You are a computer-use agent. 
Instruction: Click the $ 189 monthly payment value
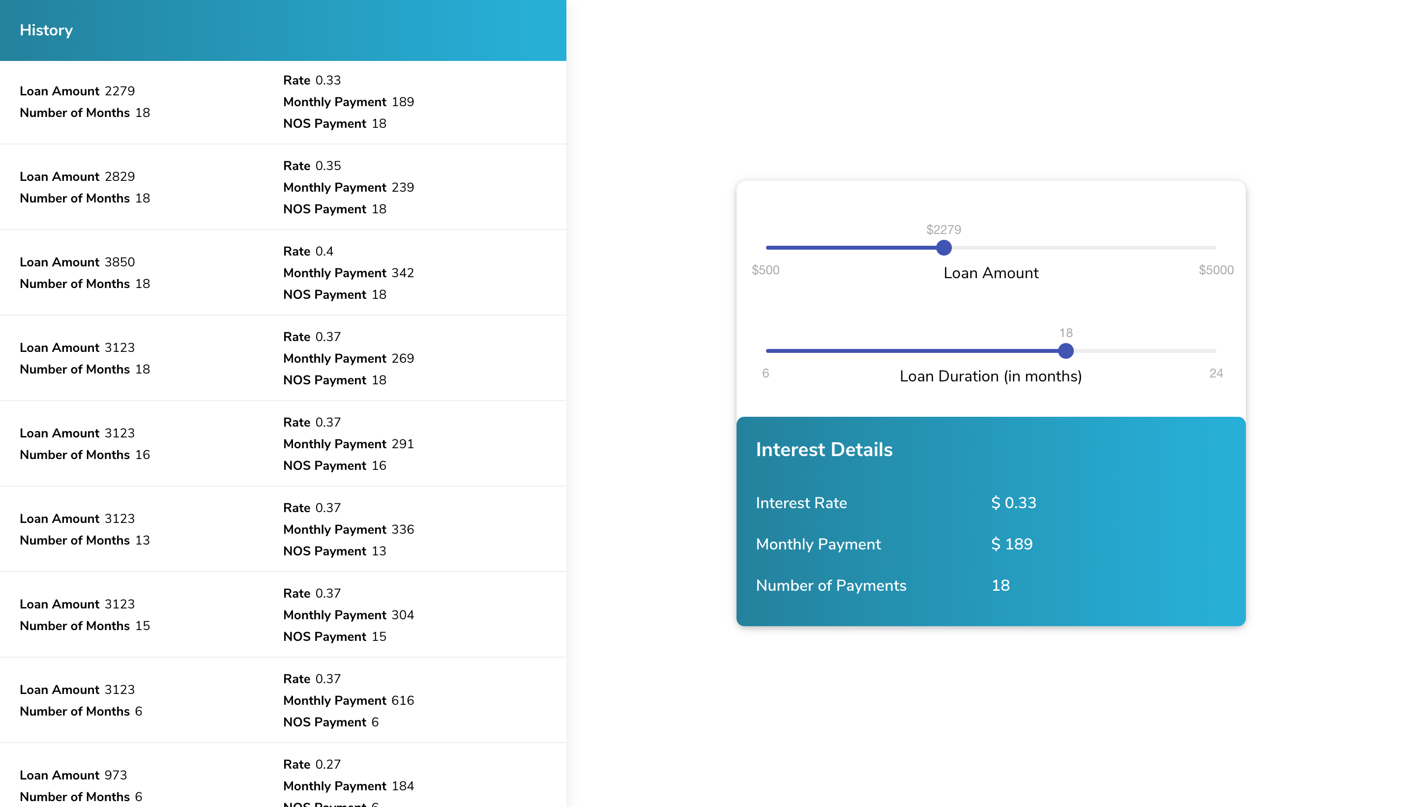pos(1011,544)
